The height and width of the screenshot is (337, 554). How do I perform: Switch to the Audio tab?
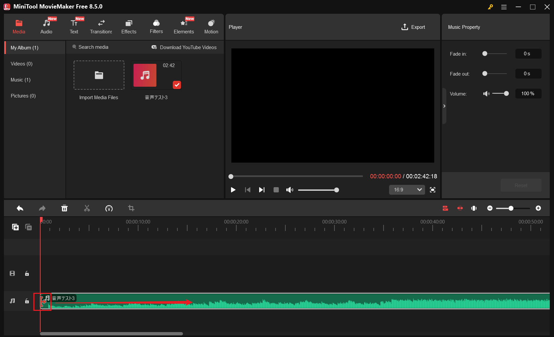pyautogui.click(x=46, y=26)
